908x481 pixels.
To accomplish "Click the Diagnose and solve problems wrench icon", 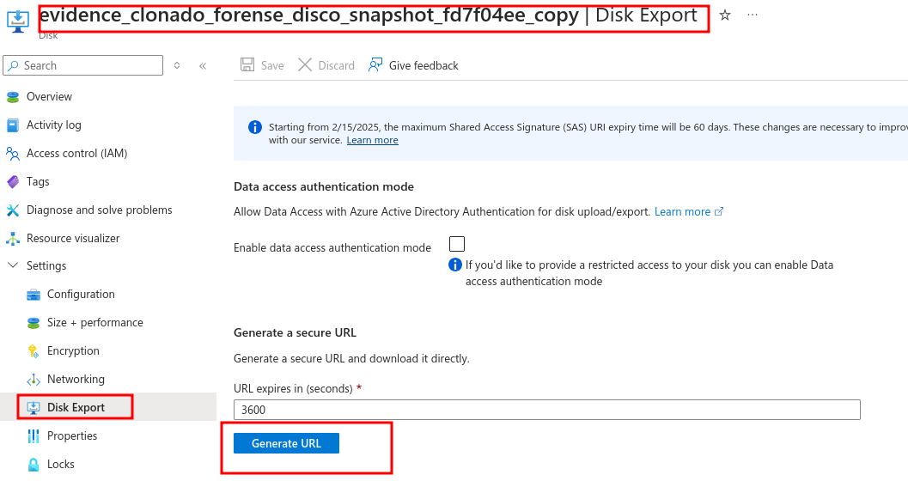I will 13,210.
